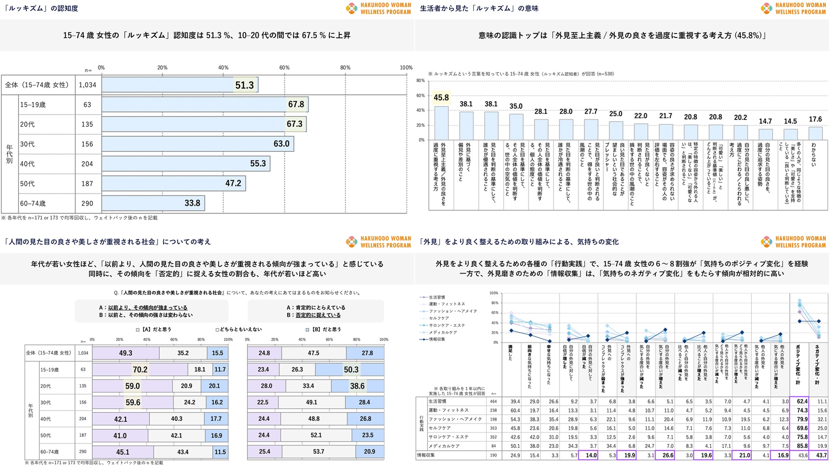Image resolution: width=829 pixels, height=466 pixels.
Task: Click the Hakuhodo Woman logo beside 生活者から見たルッキズムの意味
Action: 793,9
